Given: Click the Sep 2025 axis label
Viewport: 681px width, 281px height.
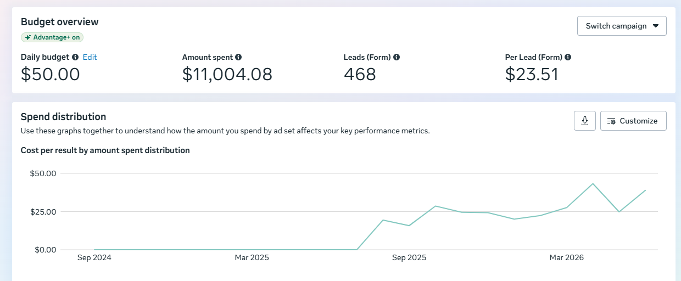Looking at the screenshot, I should tap(409, 257).
